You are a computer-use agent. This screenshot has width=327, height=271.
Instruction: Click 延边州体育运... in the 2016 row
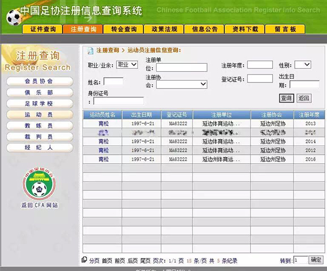pyautogui.click(x=221, y=159)
